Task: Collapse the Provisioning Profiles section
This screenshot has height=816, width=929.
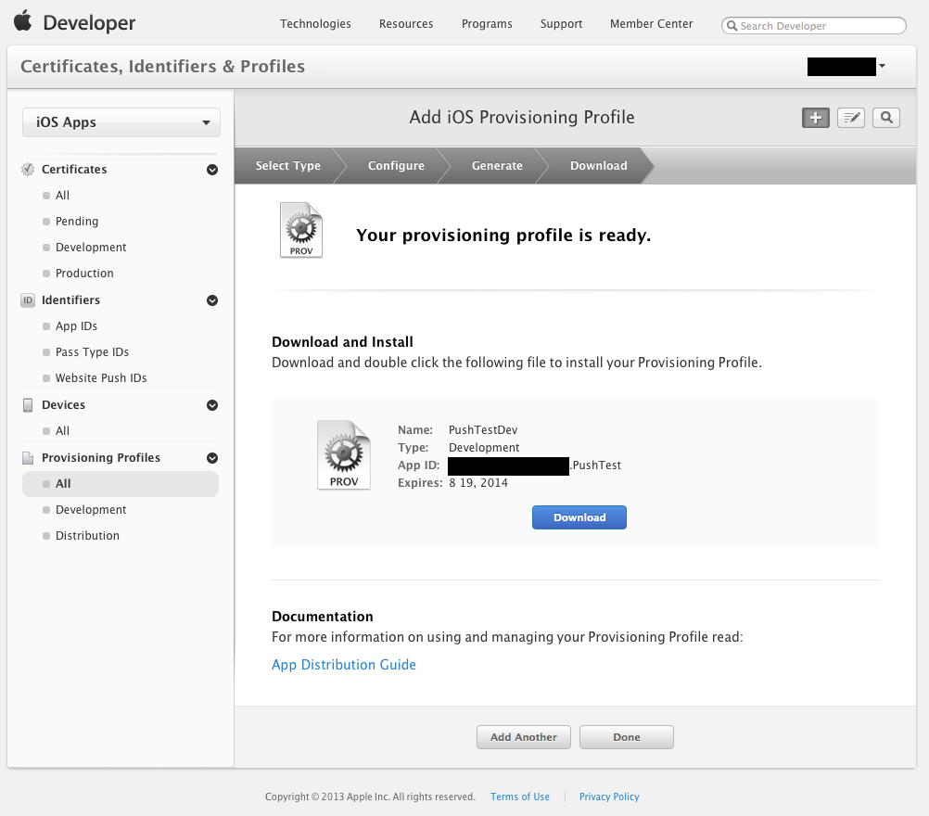Action: [212, 458]
